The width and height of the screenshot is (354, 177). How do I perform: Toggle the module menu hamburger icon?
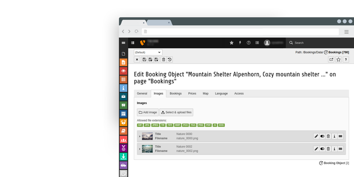(x=123, y=43)
